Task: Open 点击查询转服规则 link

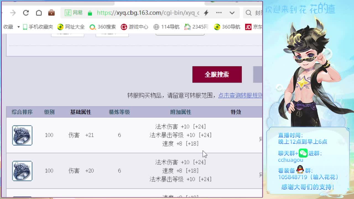Action: [x=240, y=95]
